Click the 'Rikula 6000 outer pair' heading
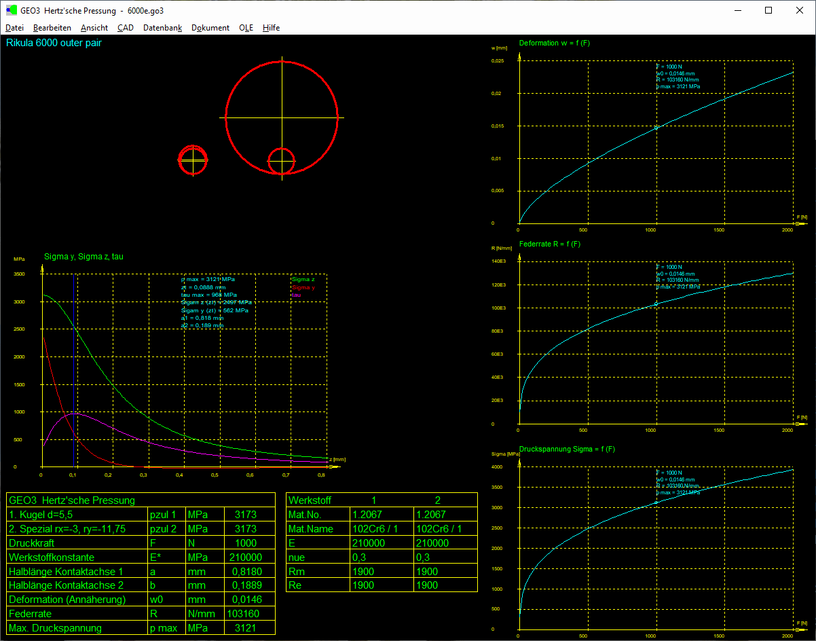The width and height of the screenshot is (816, 641). tap(54, 43)
